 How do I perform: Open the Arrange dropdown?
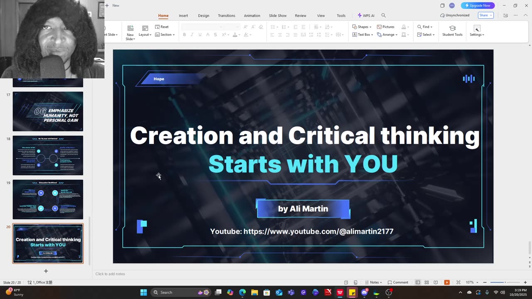pos(387,34)
